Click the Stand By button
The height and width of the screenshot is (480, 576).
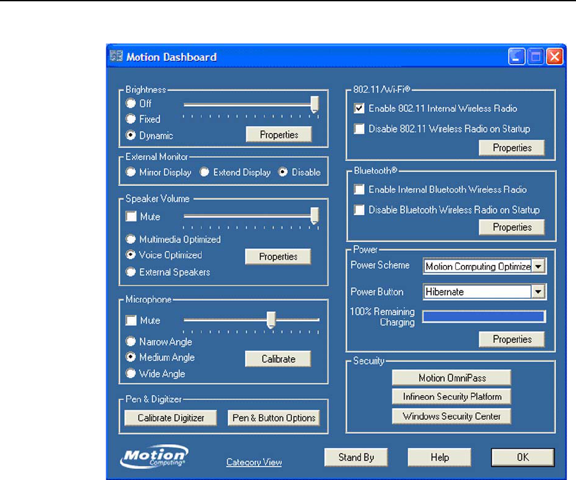(356, 457)
